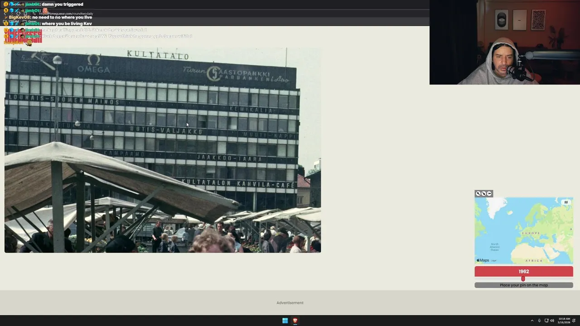The height and width of the screenshot is (326, 580).
Task: Open the Legal link on the map
Action: point(493,261)
